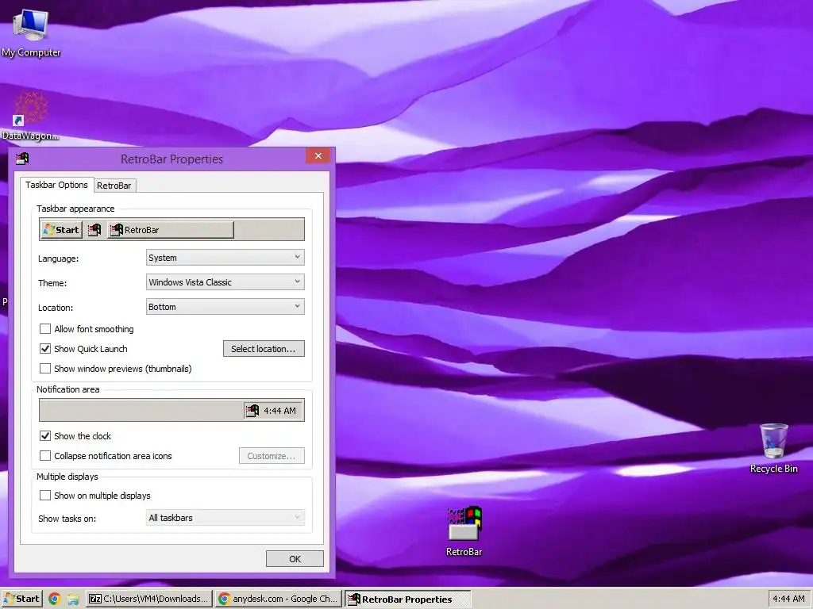Click the RetroBar Properties title text
This screenshot has width=813, height=609.
point(171,159)
